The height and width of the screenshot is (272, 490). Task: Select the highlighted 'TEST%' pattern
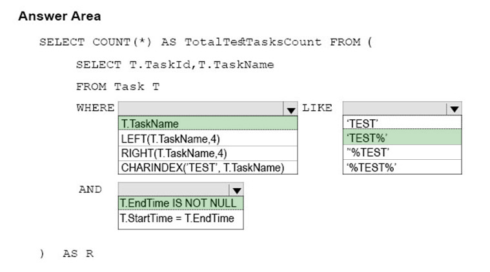[402, 137]
